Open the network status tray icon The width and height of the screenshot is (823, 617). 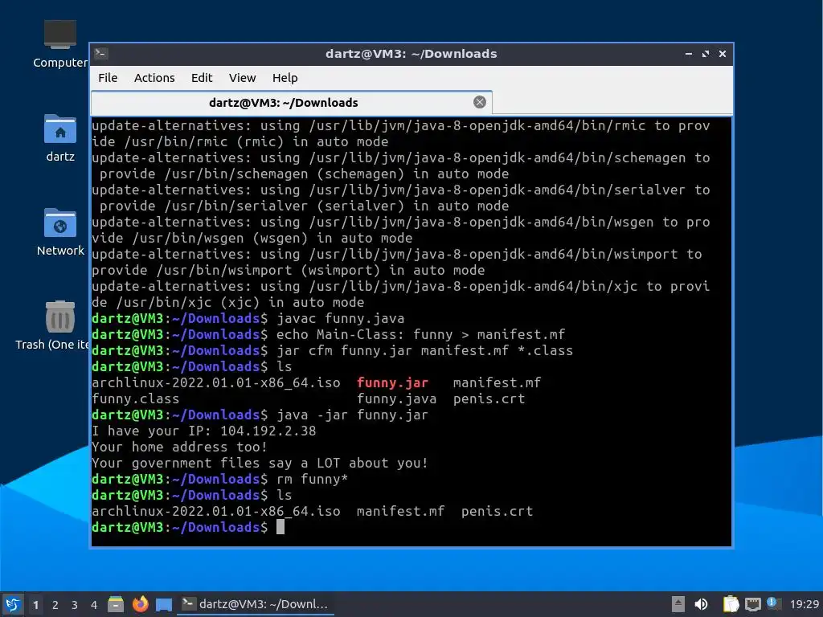click(752, 604)
